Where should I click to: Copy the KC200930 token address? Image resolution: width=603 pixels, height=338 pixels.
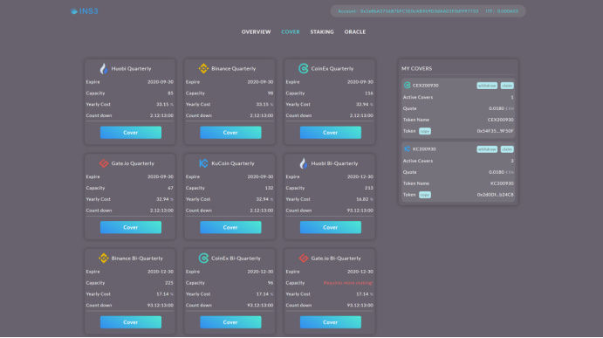(x=425, y=195)
